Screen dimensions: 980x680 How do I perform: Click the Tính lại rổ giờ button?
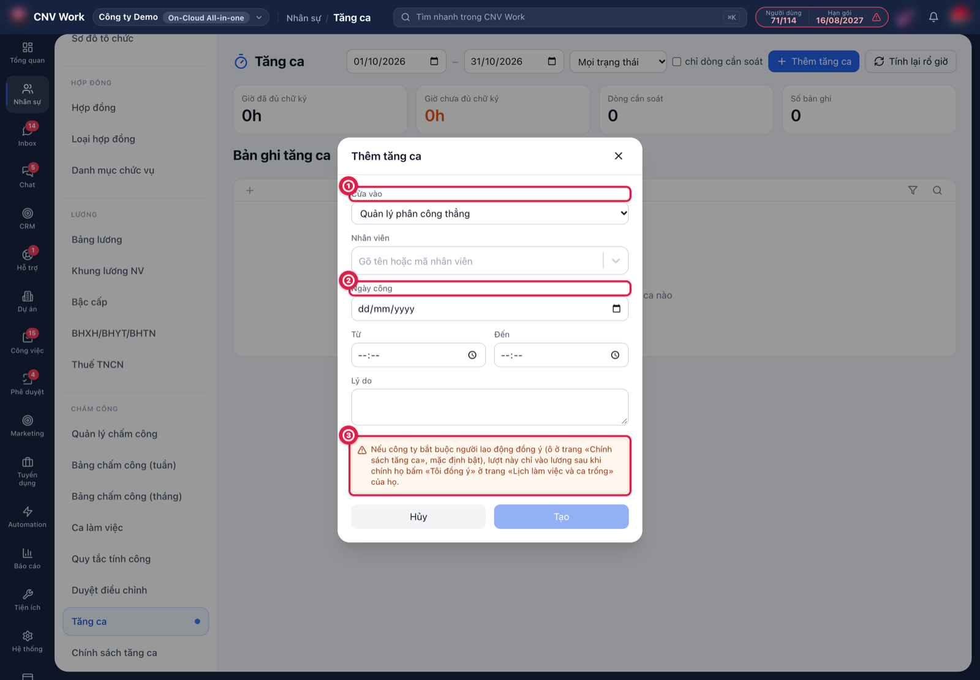(911, 61)
